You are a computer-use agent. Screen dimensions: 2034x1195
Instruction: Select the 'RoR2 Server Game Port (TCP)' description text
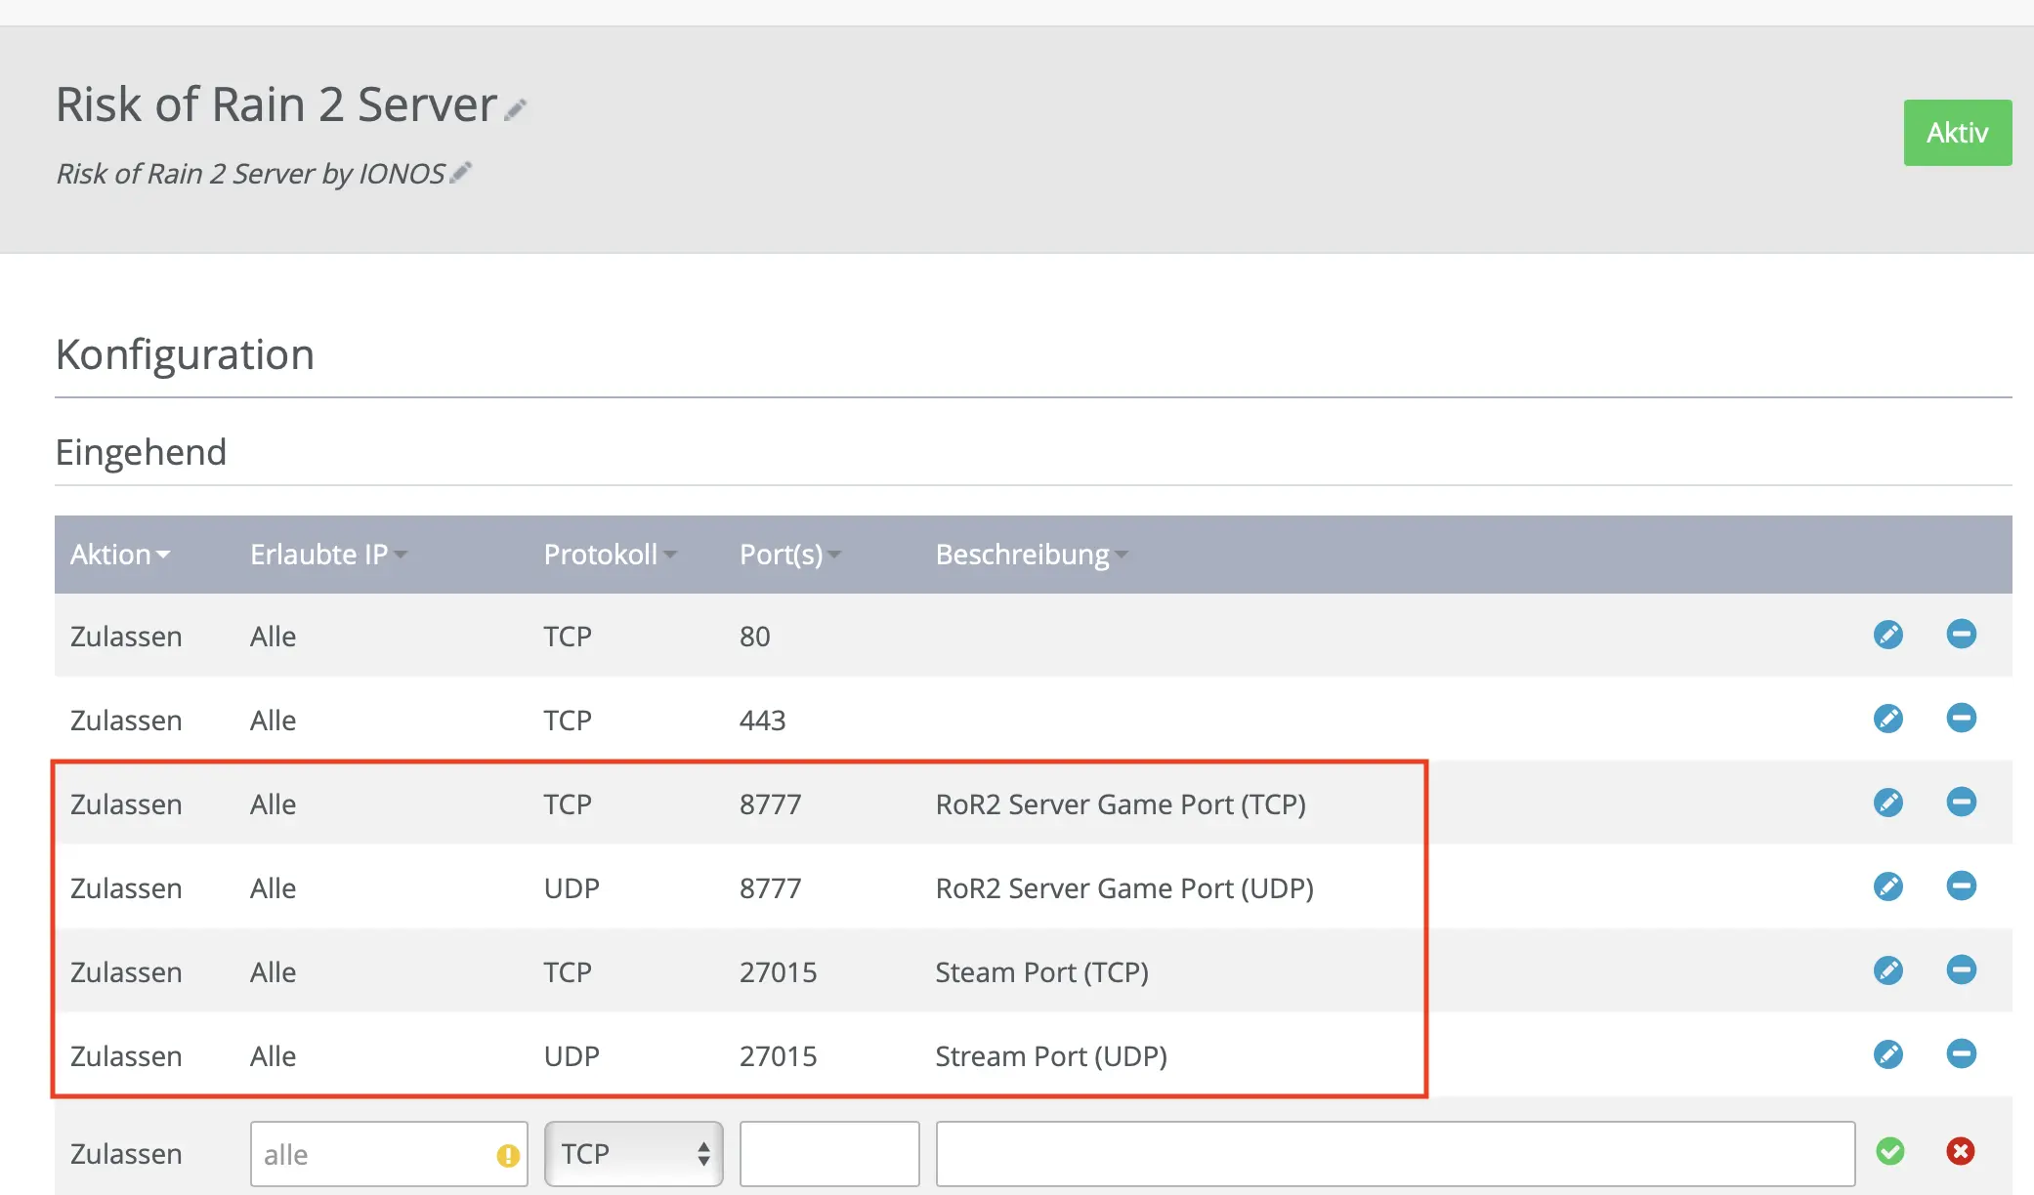pos(1121,804)
